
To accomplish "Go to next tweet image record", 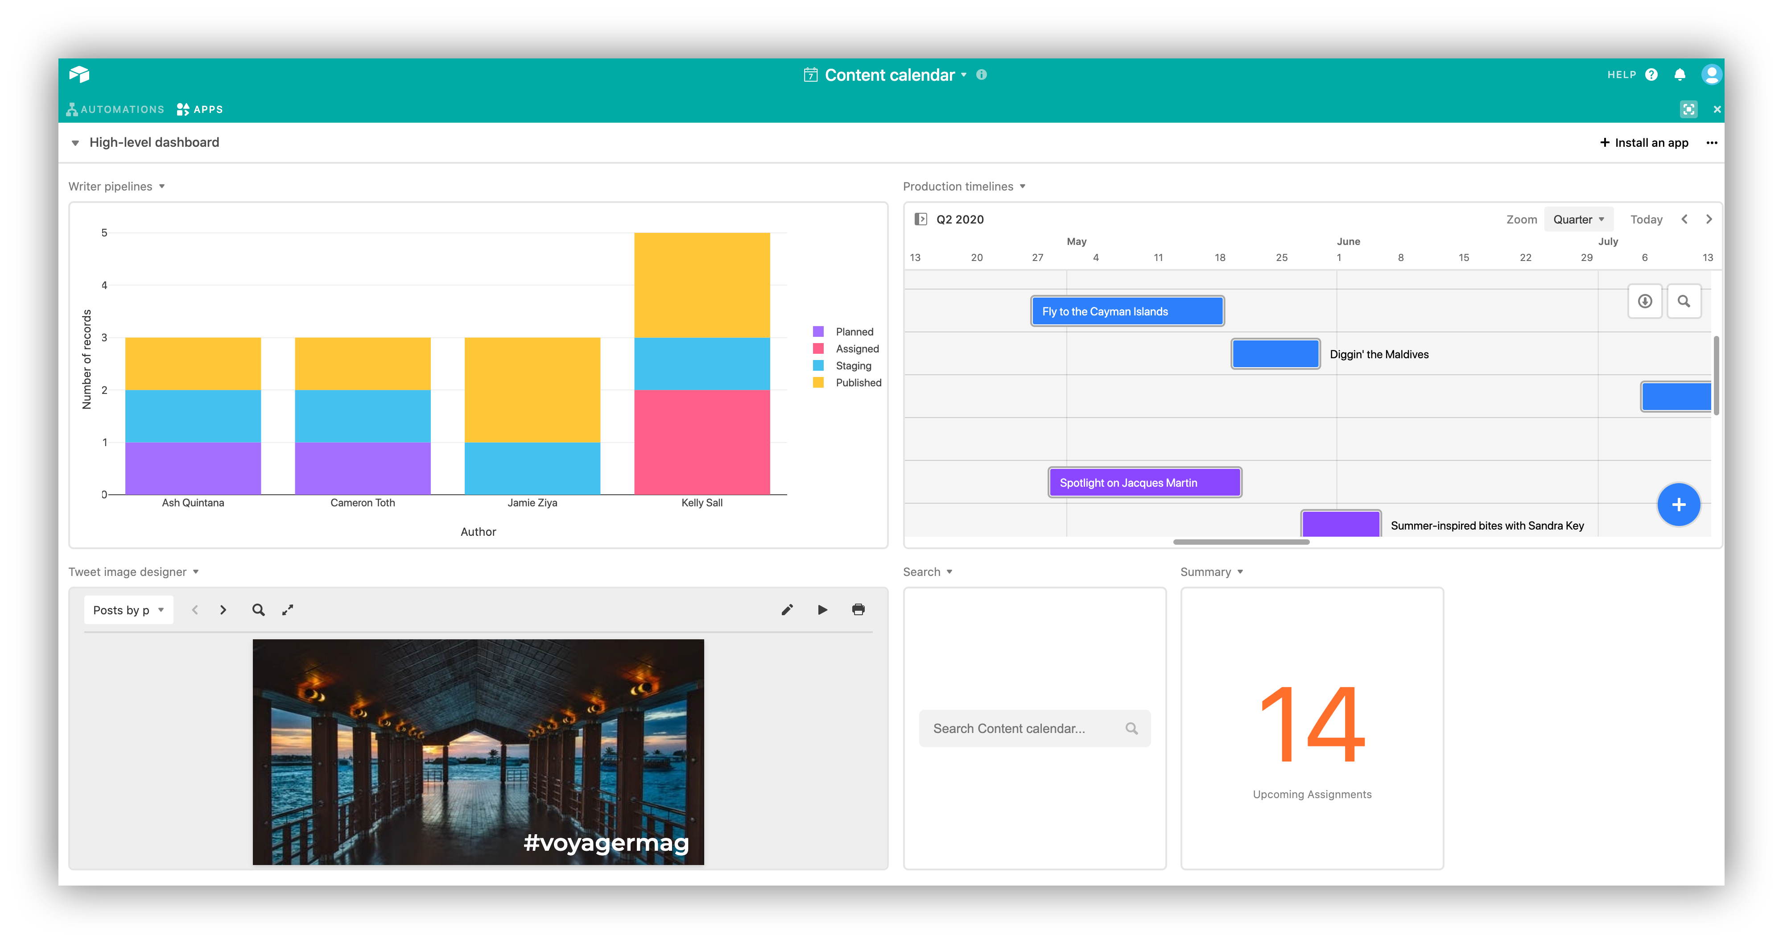I will (223, 609).
